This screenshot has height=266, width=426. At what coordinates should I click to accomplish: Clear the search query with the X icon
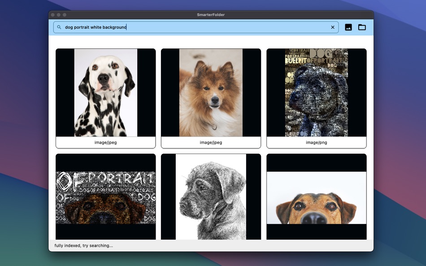(x=333, y=27)
